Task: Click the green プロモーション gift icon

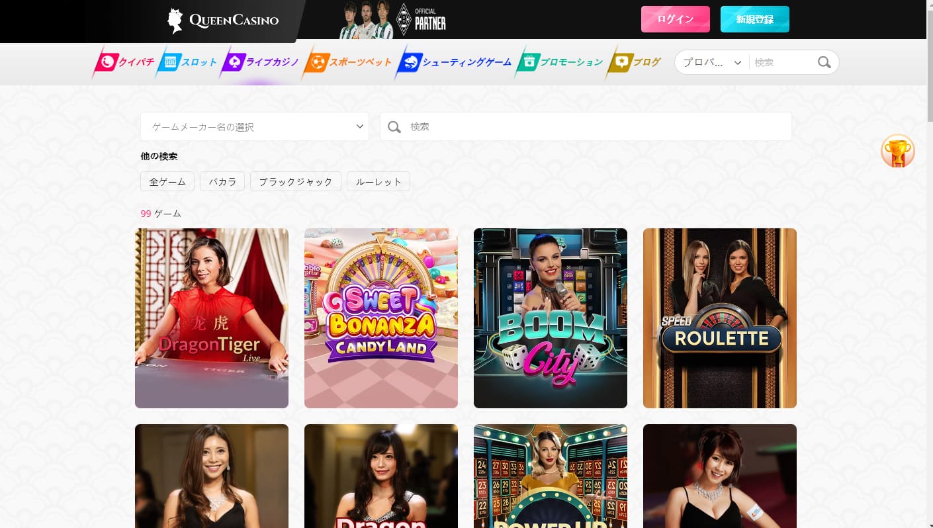Action: [528, 62]
